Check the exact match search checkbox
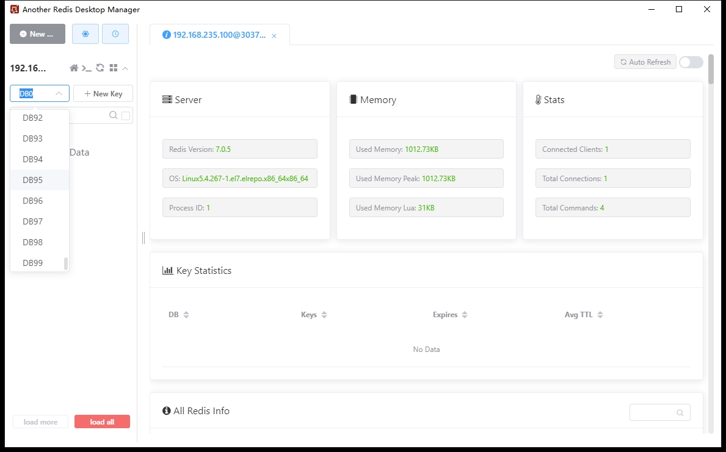The image size is (726, 452). click(x=126, y=116)
